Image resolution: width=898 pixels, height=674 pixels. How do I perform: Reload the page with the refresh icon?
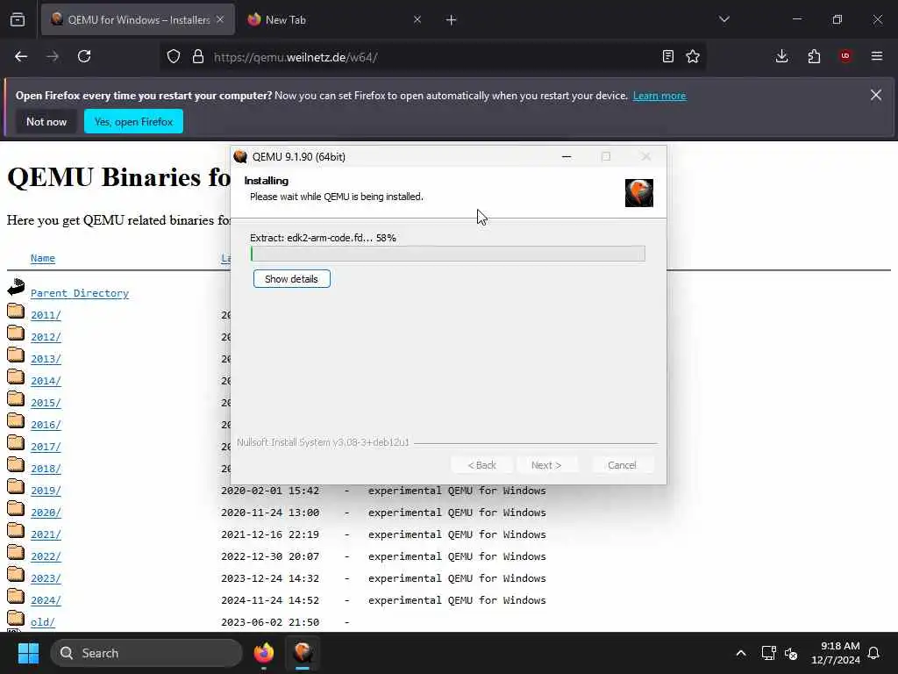84,56
